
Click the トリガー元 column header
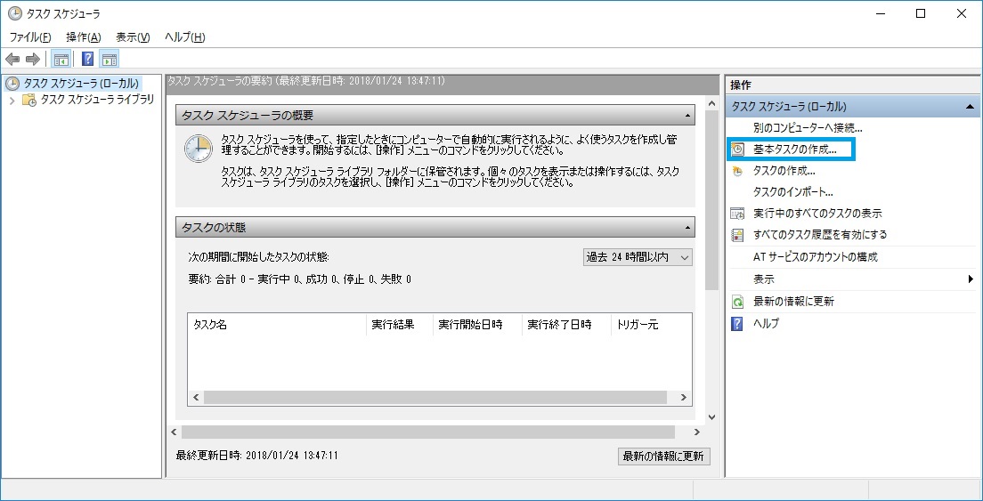(x=652, y=325)
